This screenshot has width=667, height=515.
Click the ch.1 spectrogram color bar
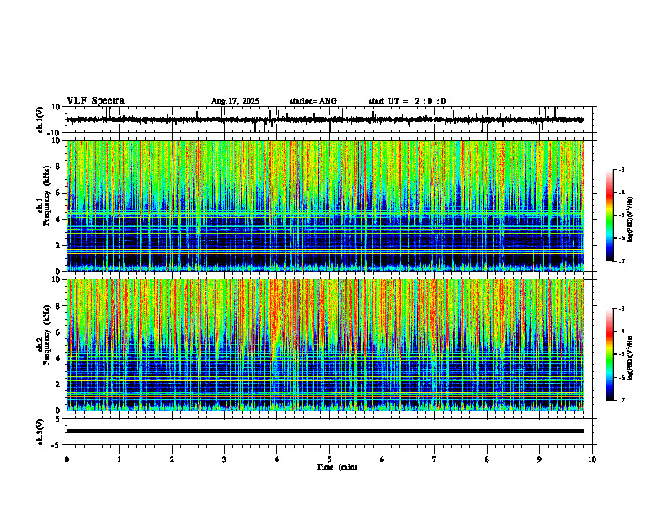coord(609,215)
